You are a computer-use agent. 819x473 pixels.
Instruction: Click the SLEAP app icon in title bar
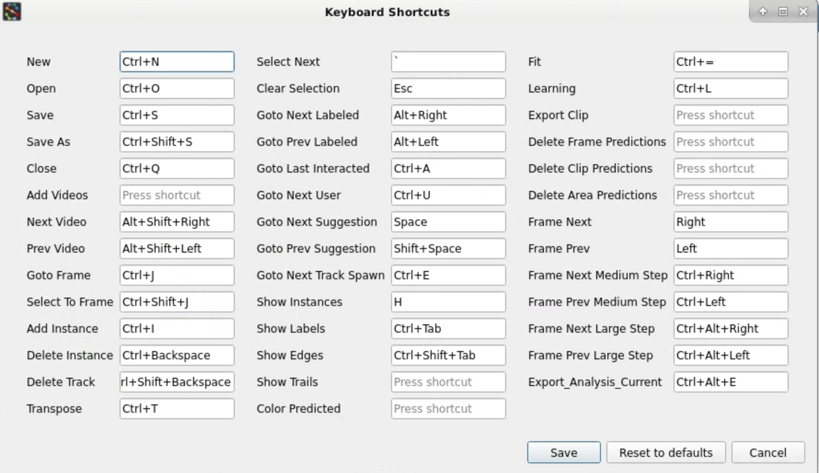(12, 12)
